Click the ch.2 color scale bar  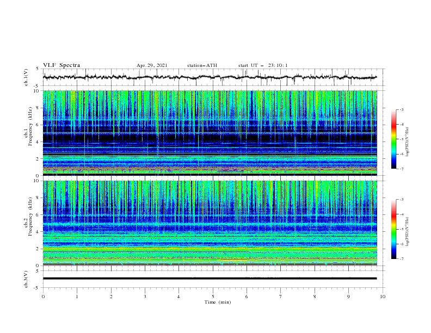point(393,229)
